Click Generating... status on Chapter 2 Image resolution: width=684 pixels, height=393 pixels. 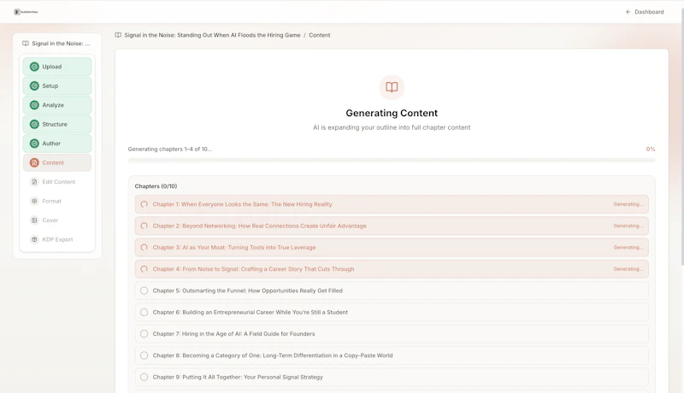[x=628, y=226]
